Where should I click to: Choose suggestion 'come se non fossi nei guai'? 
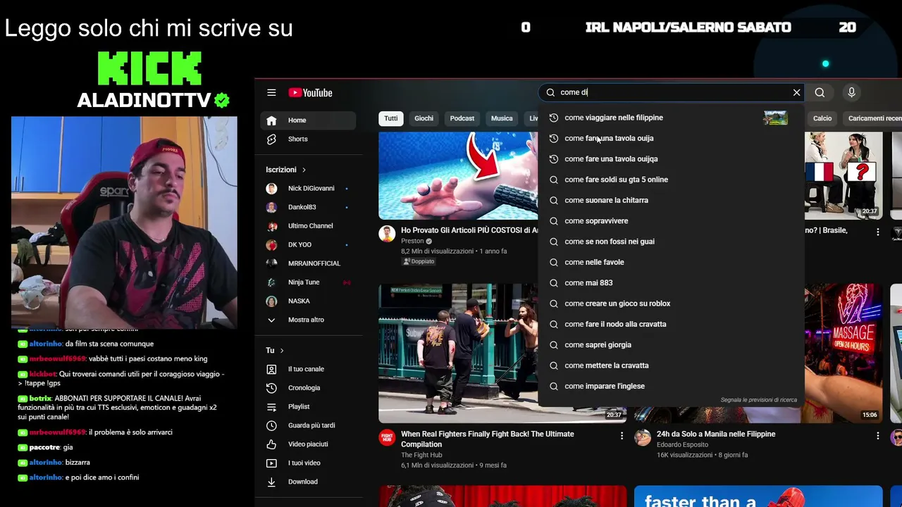coord(669,242)
